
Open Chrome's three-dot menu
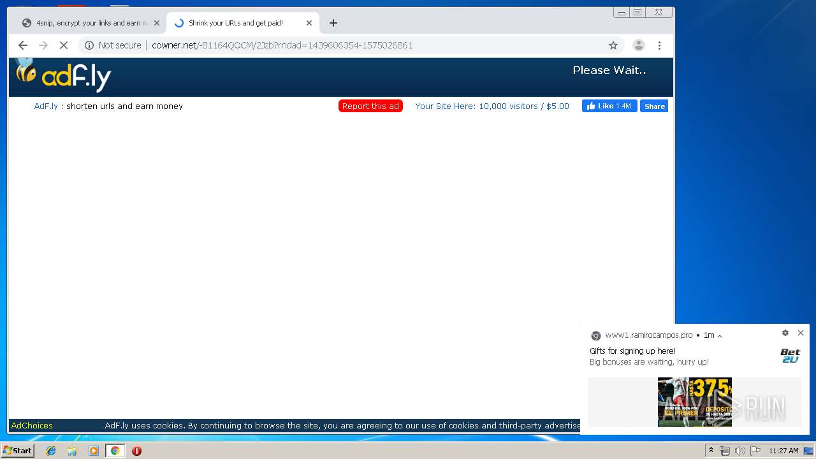tap(659, 45)
